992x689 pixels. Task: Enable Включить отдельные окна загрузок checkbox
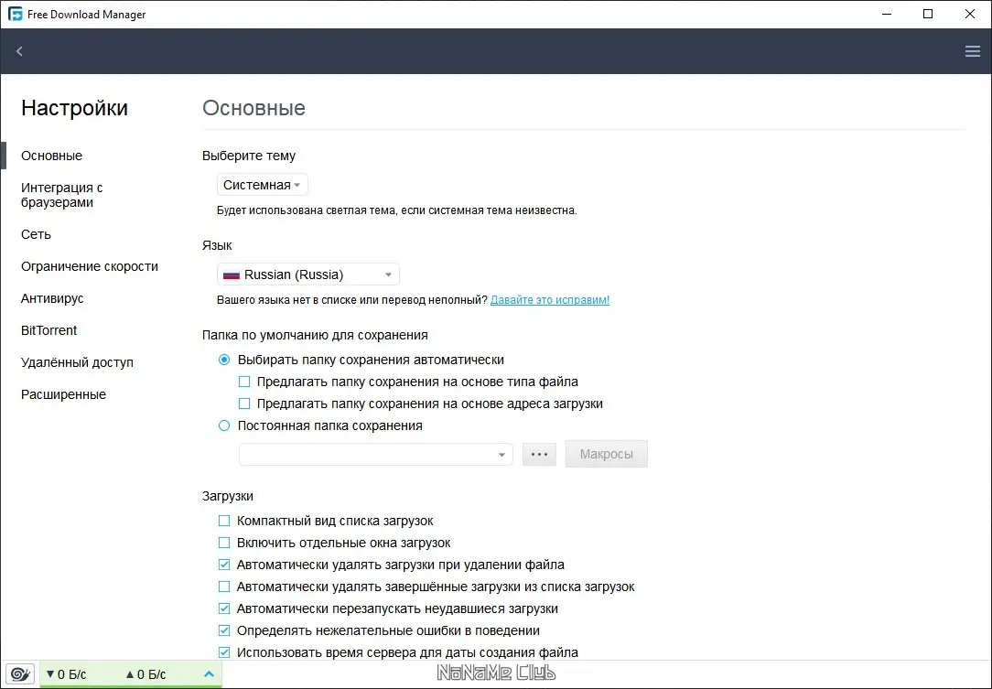point(224,543)
